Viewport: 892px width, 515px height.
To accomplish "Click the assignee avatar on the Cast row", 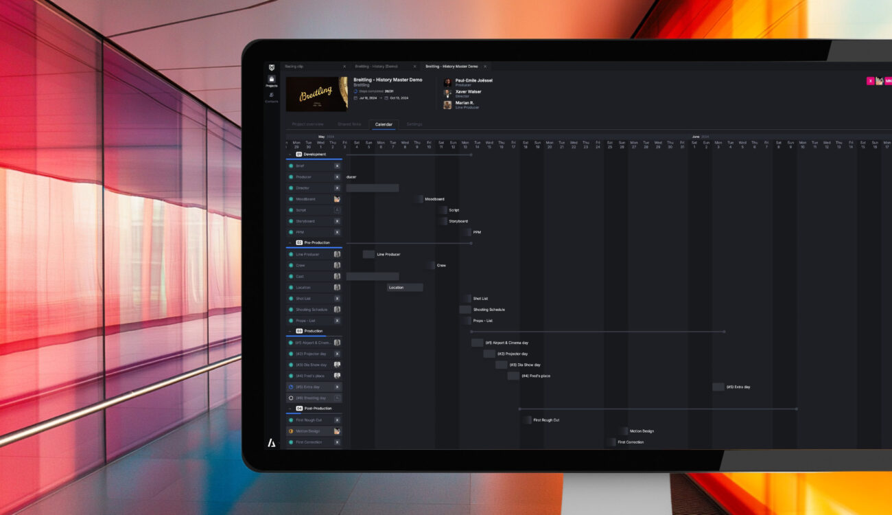I will pyautogui.click(x=337, y=277).
